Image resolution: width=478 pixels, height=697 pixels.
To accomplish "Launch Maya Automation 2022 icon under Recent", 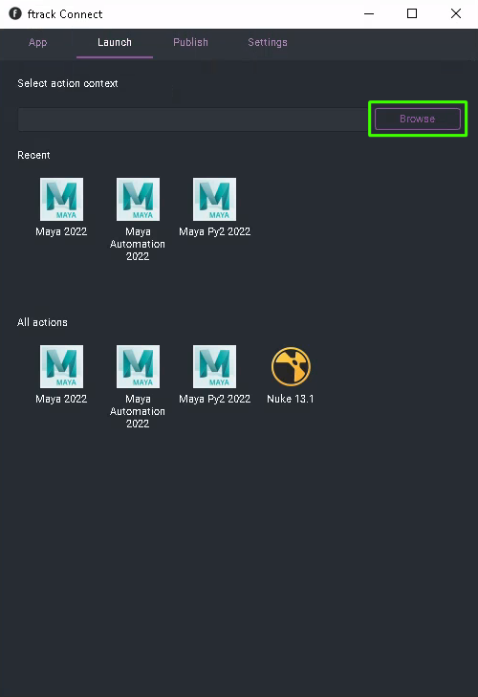I will tap(138, 199).
